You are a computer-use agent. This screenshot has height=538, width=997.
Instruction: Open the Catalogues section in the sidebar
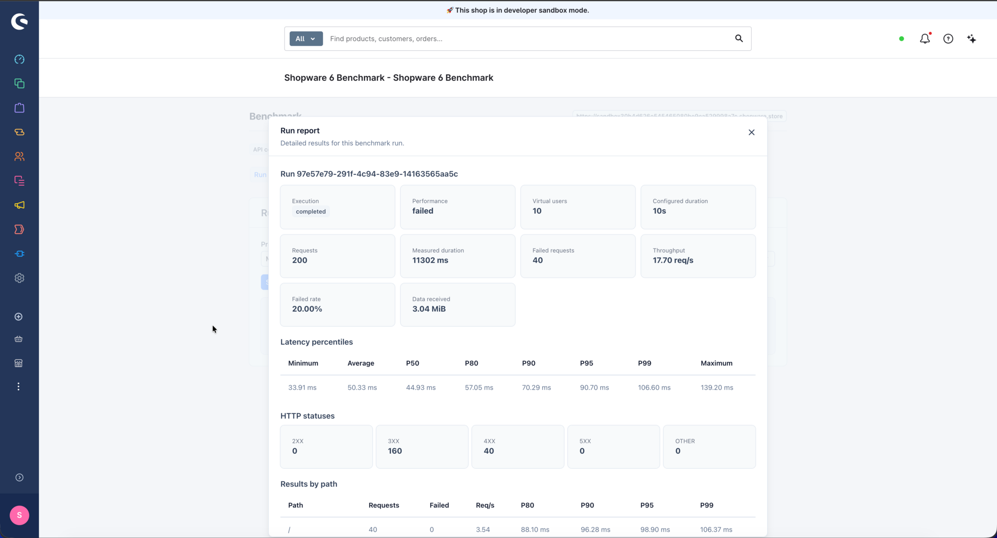click(19, 84)
